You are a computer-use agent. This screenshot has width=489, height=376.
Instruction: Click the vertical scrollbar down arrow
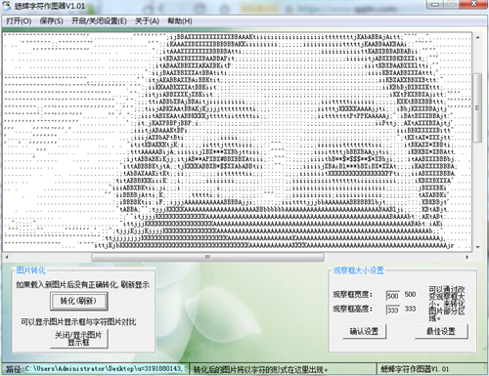(477, 247)
